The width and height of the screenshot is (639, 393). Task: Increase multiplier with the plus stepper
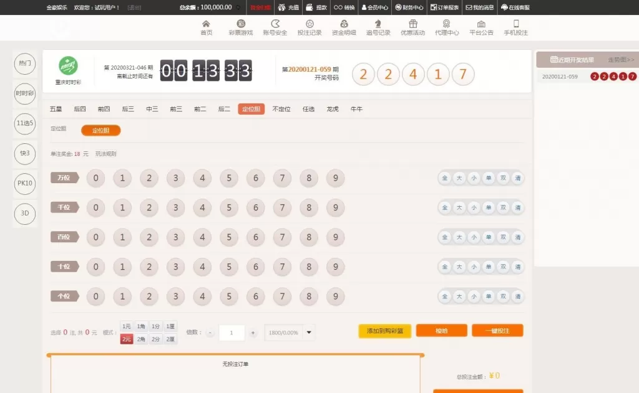252,333
